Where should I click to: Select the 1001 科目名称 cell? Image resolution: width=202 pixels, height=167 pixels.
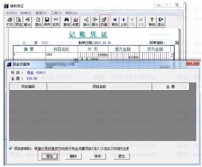click(x=61, y=56)
